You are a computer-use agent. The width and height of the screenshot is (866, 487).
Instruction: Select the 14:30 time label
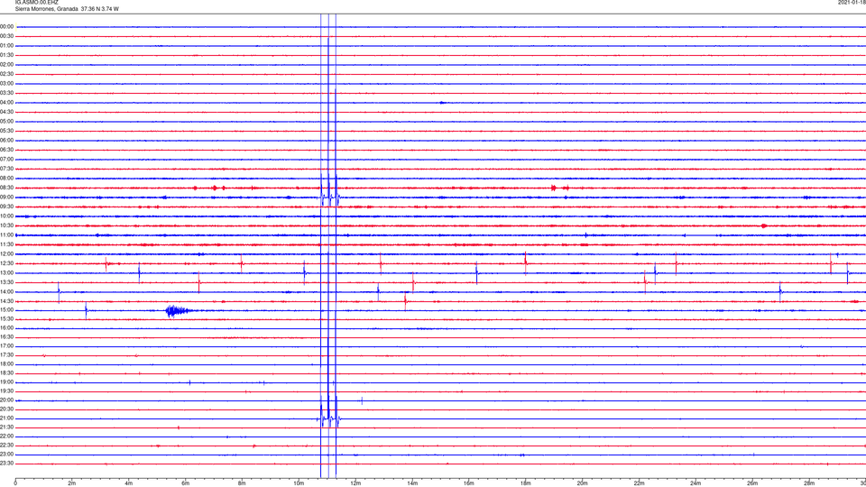point(7,301)
